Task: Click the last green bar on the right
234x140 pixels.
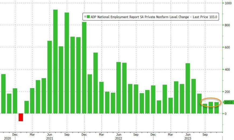Action: [217, 108]
